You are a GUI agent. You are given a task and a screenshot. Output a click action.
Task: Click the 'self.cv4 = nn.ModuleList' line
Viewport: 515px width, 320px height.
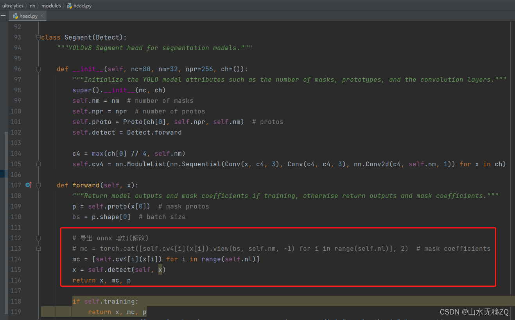(x=289, y=164)
